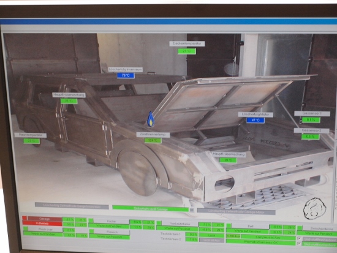Screen dimensions: 337x253
Task: Select the blue 78 °C Innenraum reading
Action: (x=126, y=75)
